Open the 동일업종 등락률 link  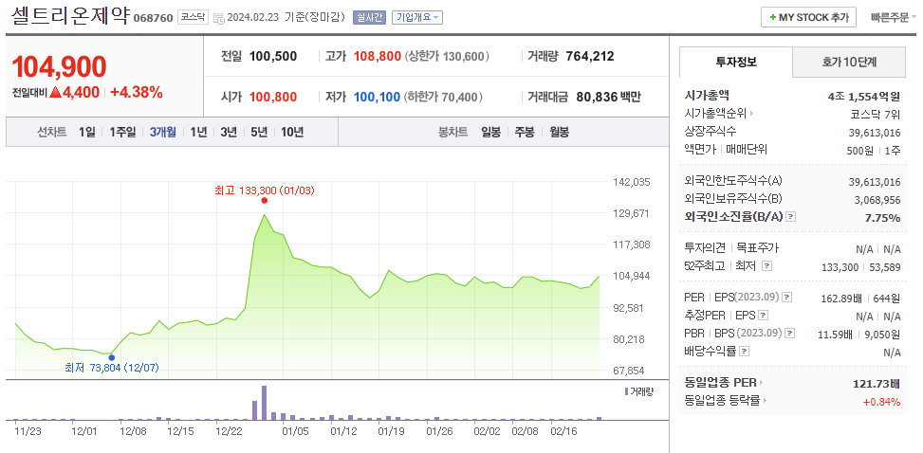point(722,401)
